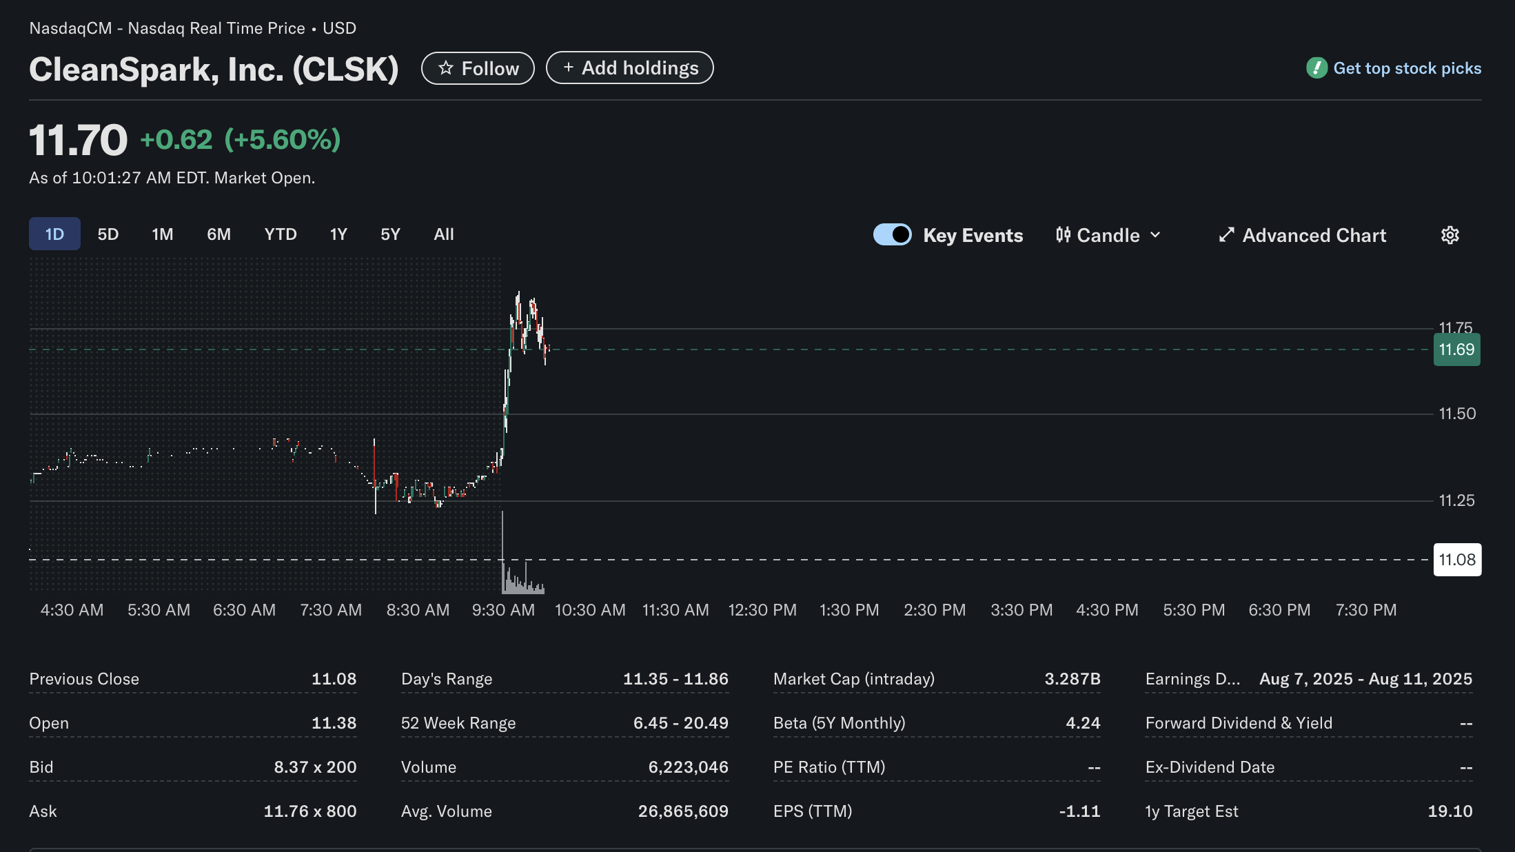Screen dimensions: 1515x852
Task: Click the Day's Range label
Action: click(447, 679)
